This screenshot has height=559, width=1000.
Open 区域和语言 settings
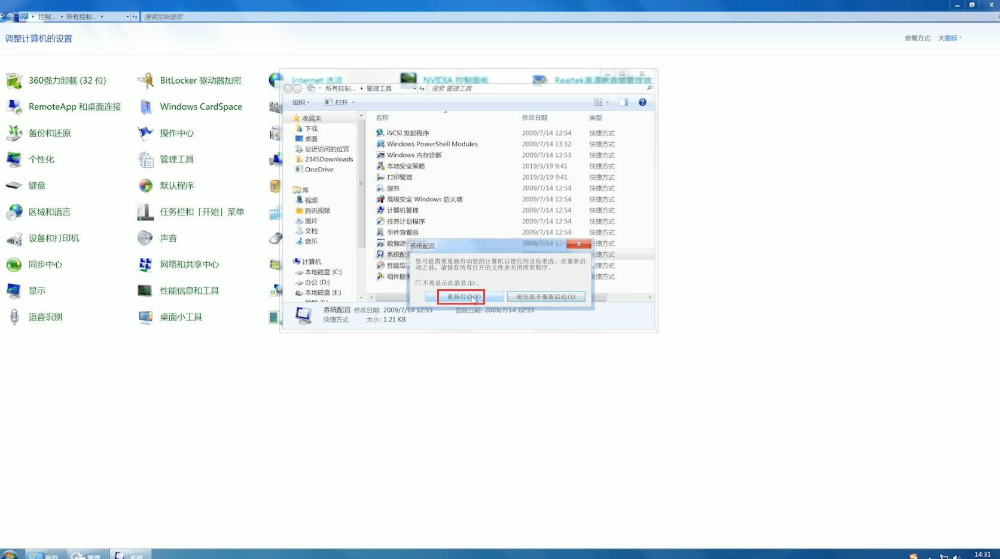pos(38,211)
